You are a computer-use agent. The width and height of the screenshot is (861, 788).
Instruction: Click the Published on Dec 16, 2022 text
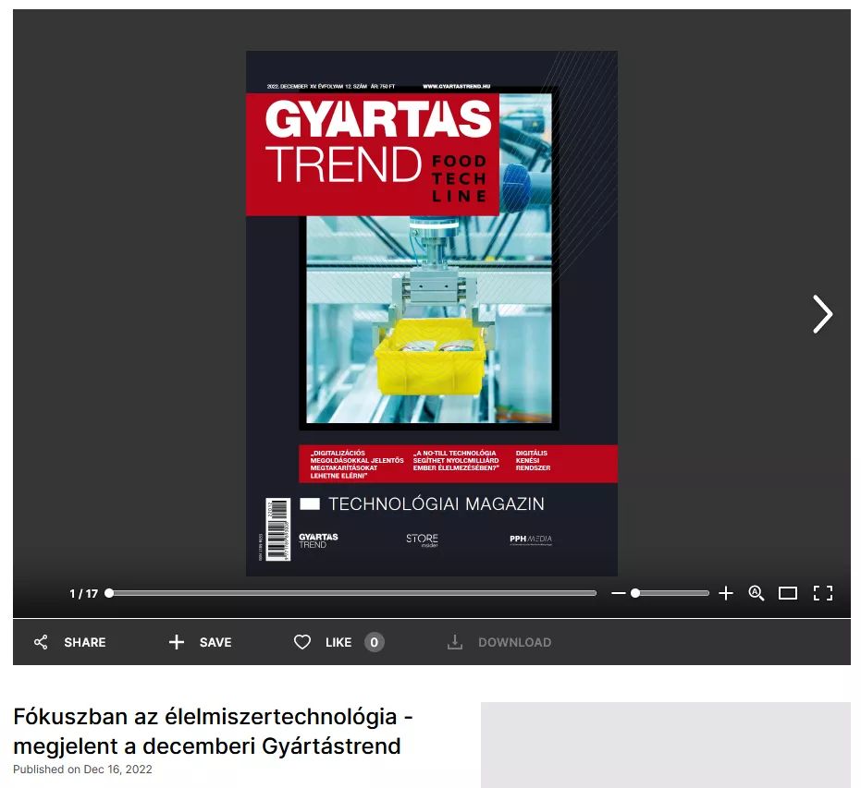[x=82, y=770]
